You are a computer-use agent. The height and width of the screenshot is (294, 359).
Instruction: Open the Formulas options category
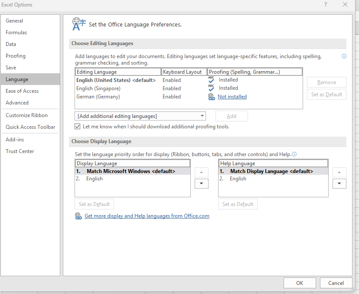click(30, 33)
